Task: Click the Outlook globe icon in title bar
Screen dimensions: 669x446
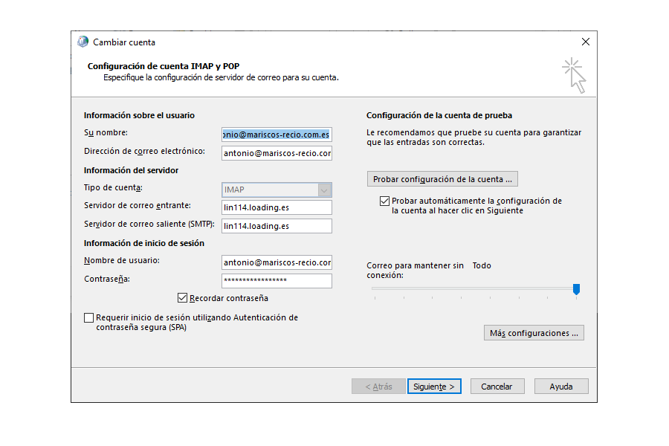Action: (x=83, y=42)
